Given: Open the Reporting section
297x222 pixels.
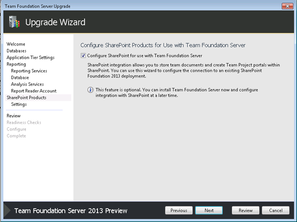Looking at the screenshot, I should (16, 64).
